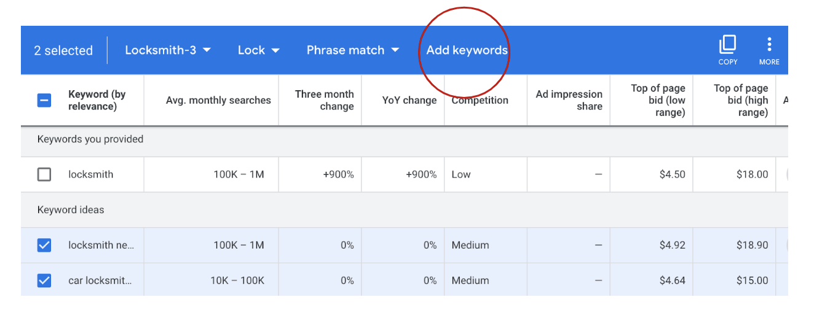The image size is (830, 324).
Task: Uncheck the 'car locksmit...' keyword row
Action: pos(44,280)
